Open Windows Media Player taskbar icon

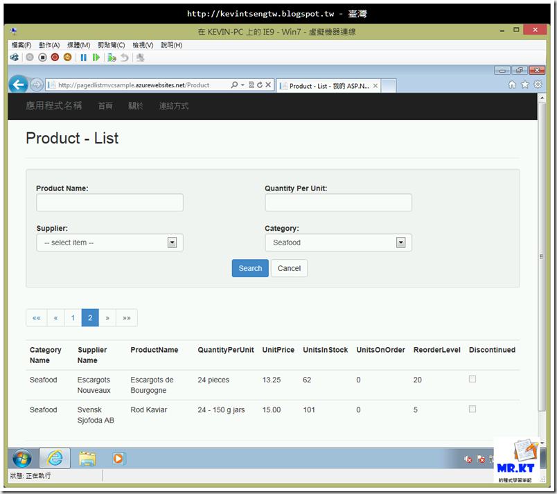coord(118,459)
